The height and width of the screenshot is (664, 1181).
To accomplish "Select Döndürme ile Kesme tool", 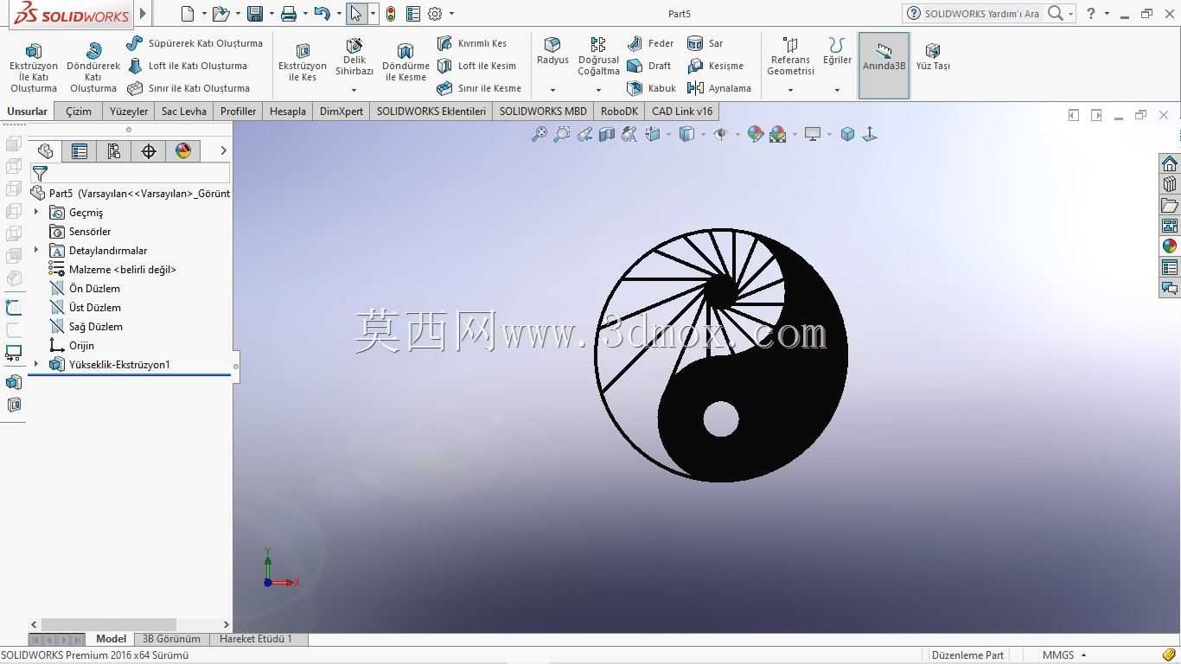I will click(405, 62).
